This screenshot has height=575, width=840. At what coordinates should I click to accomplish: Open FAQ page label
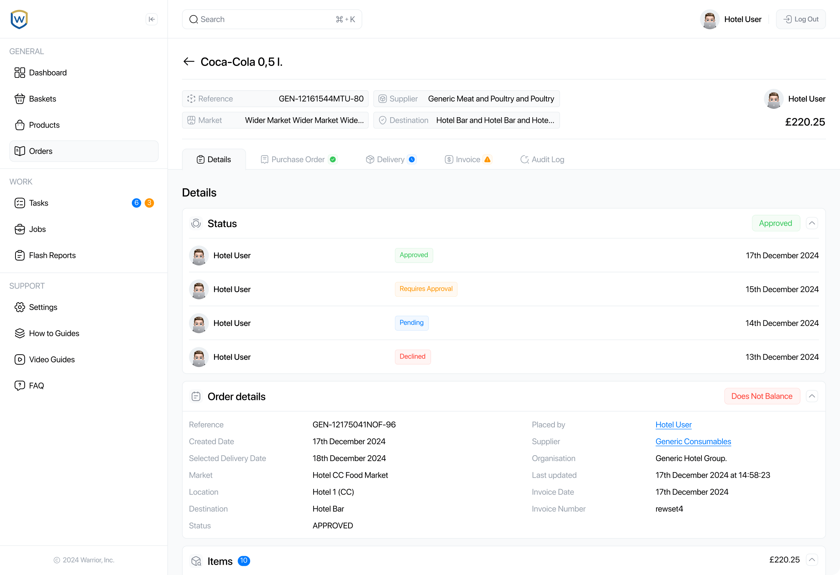click(36, 386)
